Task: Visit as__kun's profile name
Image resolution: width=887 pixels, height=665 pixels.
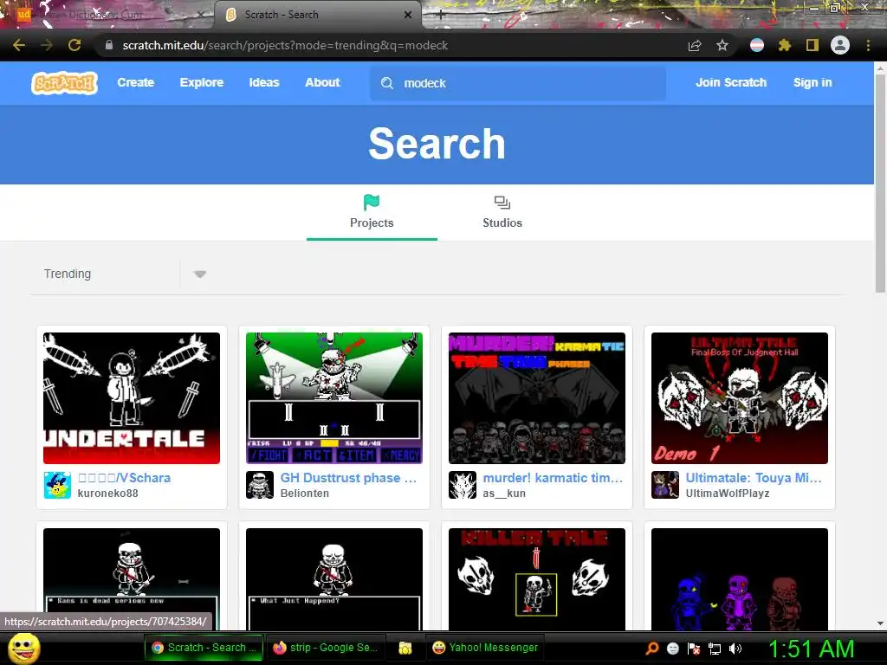Action: 504,493
